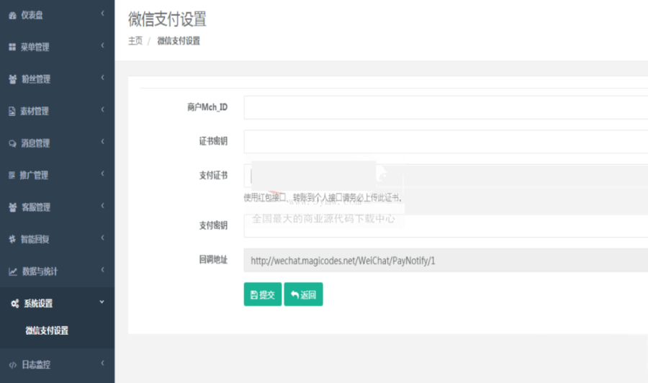Click the people icon beside 客服管理

(x=13, y=207)
